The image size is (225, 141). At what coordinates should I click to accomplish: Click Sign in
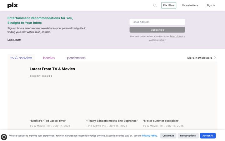pos(211,5)
